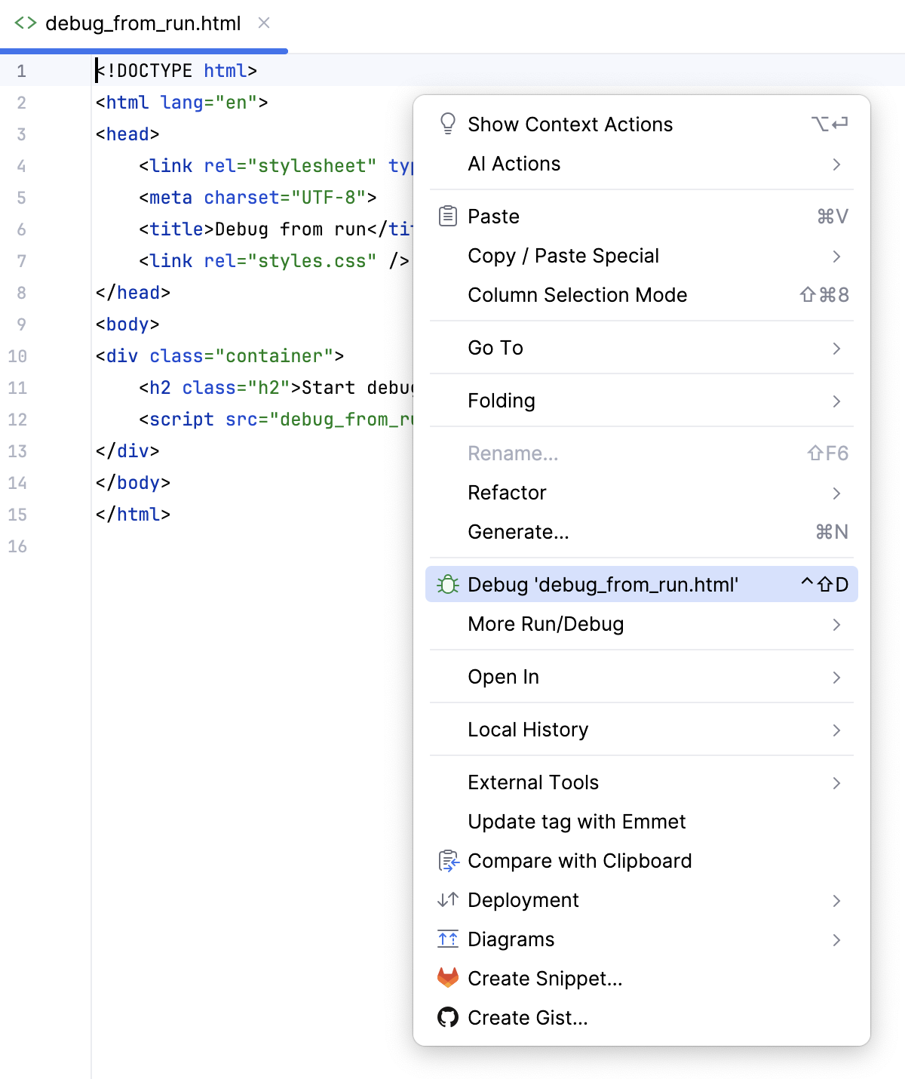Viewport: 905px width, 1079px height.
Task: Click the Deployment arrows icon
Action: click(x=448, y=899)
